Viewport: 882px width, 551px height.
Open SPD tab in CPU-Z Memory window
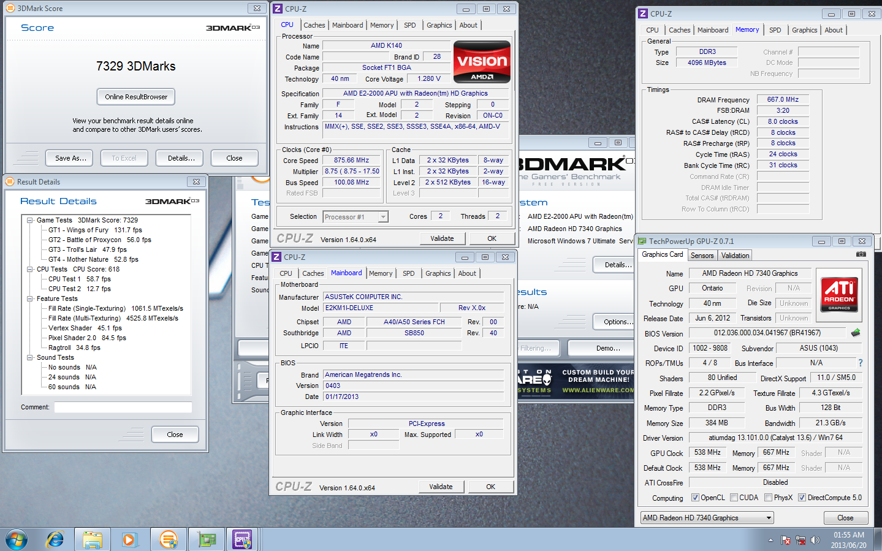[775, 30]
